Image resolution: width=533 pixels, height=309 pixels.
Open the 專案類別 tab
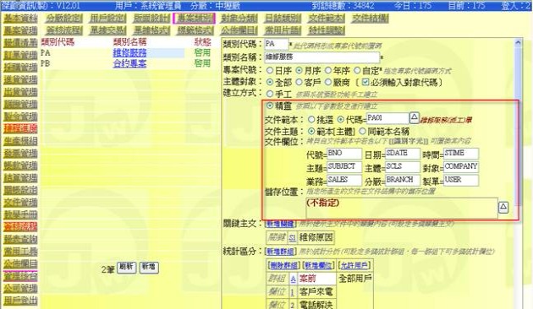pyautogui.click(x=195, y=19)
